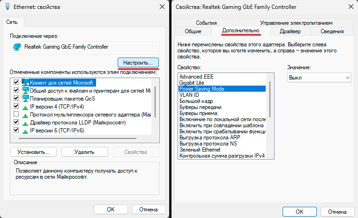
Task: Select Контрольная сумма разгрузки IPv4 property
Action: (x=222, y=156)
